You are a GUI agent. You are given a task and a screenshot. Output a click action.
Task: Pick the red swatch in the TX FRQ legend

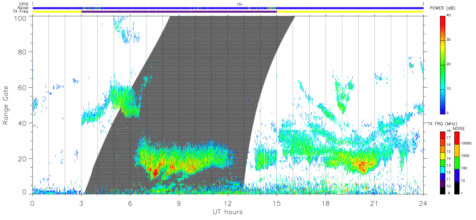click(442, 135)
